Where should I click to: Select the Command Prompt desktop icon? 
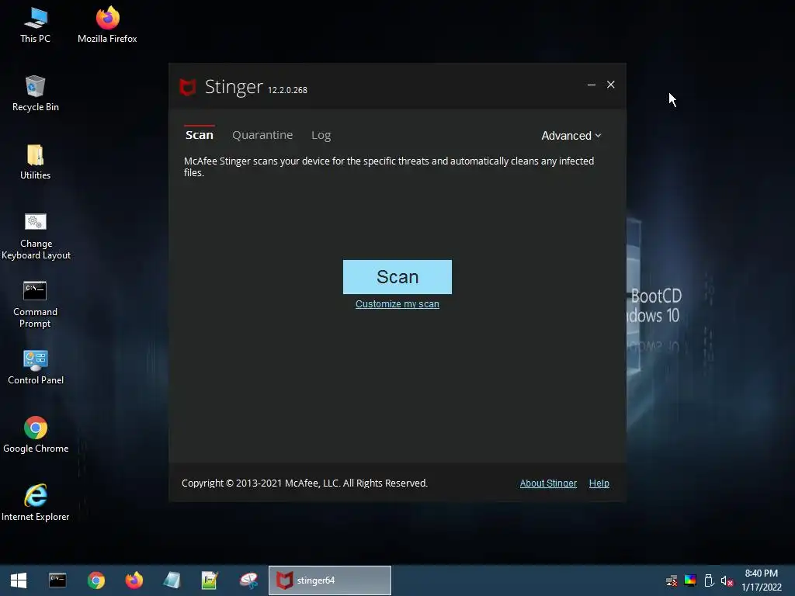click(35, 305)
